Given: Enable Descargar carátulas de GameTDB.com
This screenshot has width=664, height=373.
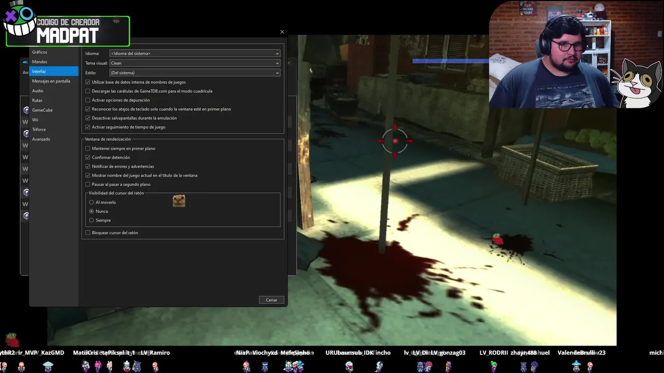Looking at the screenshot, I should coord(88,91).
